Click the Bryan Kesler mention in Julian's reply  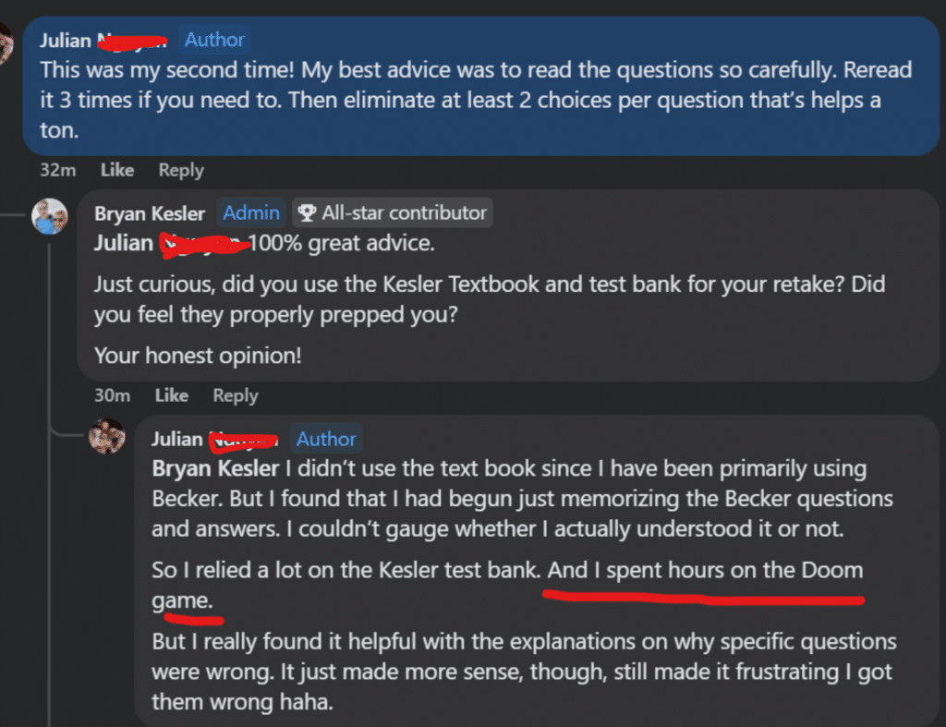(x=214, y=468)
